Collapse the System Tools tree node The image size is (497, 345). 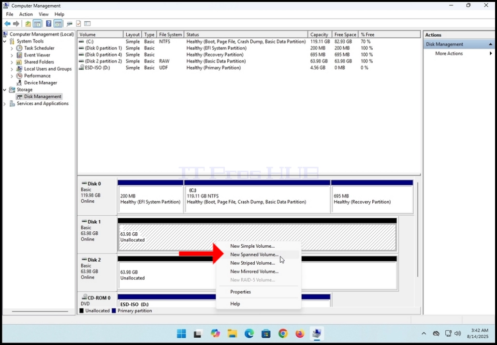point(5,41)
